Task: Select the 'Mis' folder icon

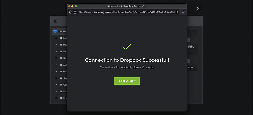Action: coord(61,65)
